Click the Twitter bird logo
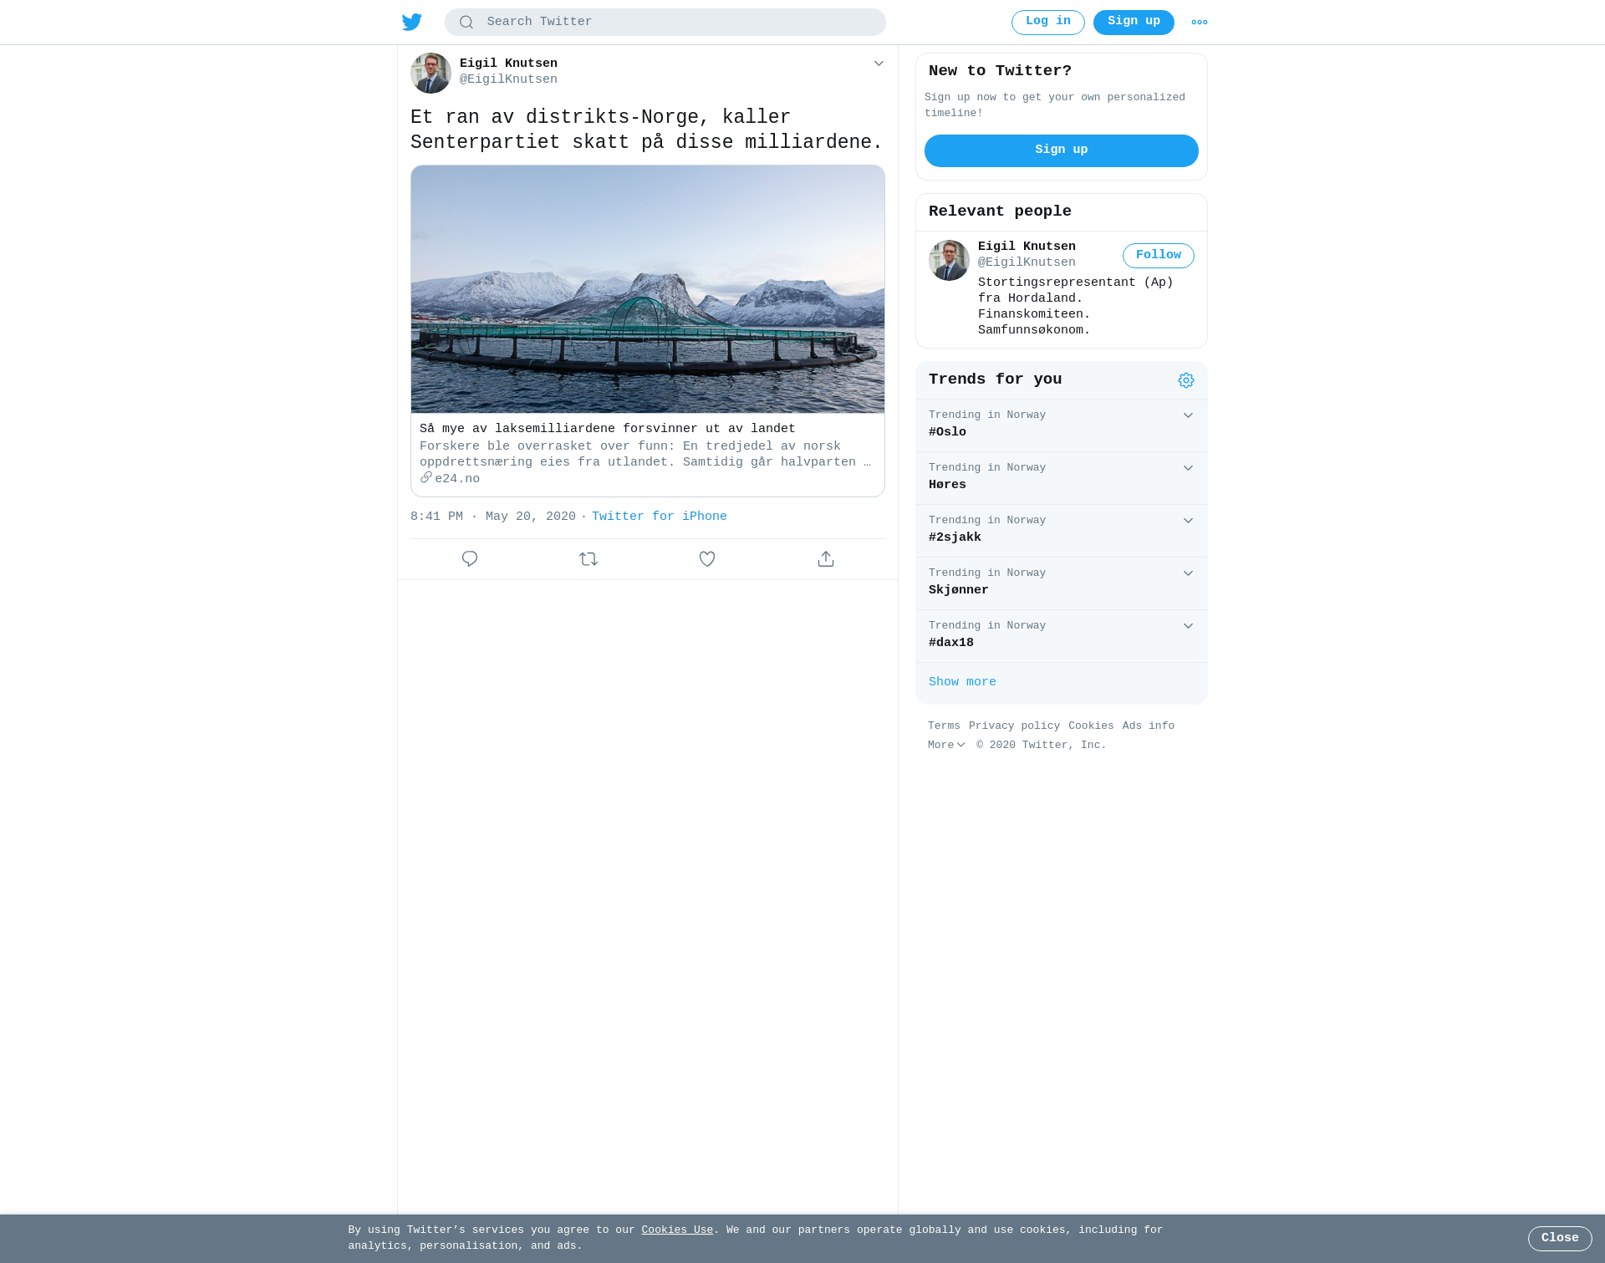The height and width of the screenshot is (1263, 1605). (412, 23)
